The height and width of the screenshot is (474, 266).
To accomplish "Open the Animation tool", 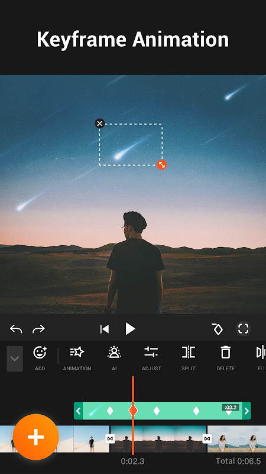I will (x=77, y=358).
